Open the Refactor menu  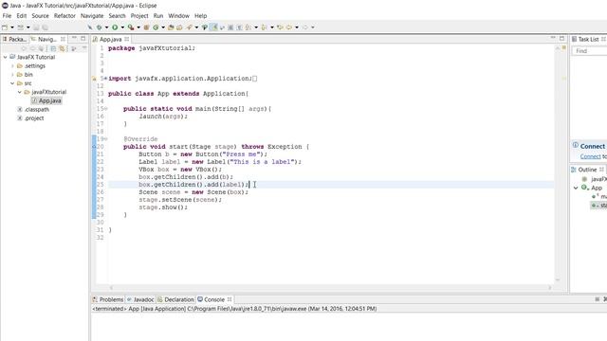[x=64, y=16]
